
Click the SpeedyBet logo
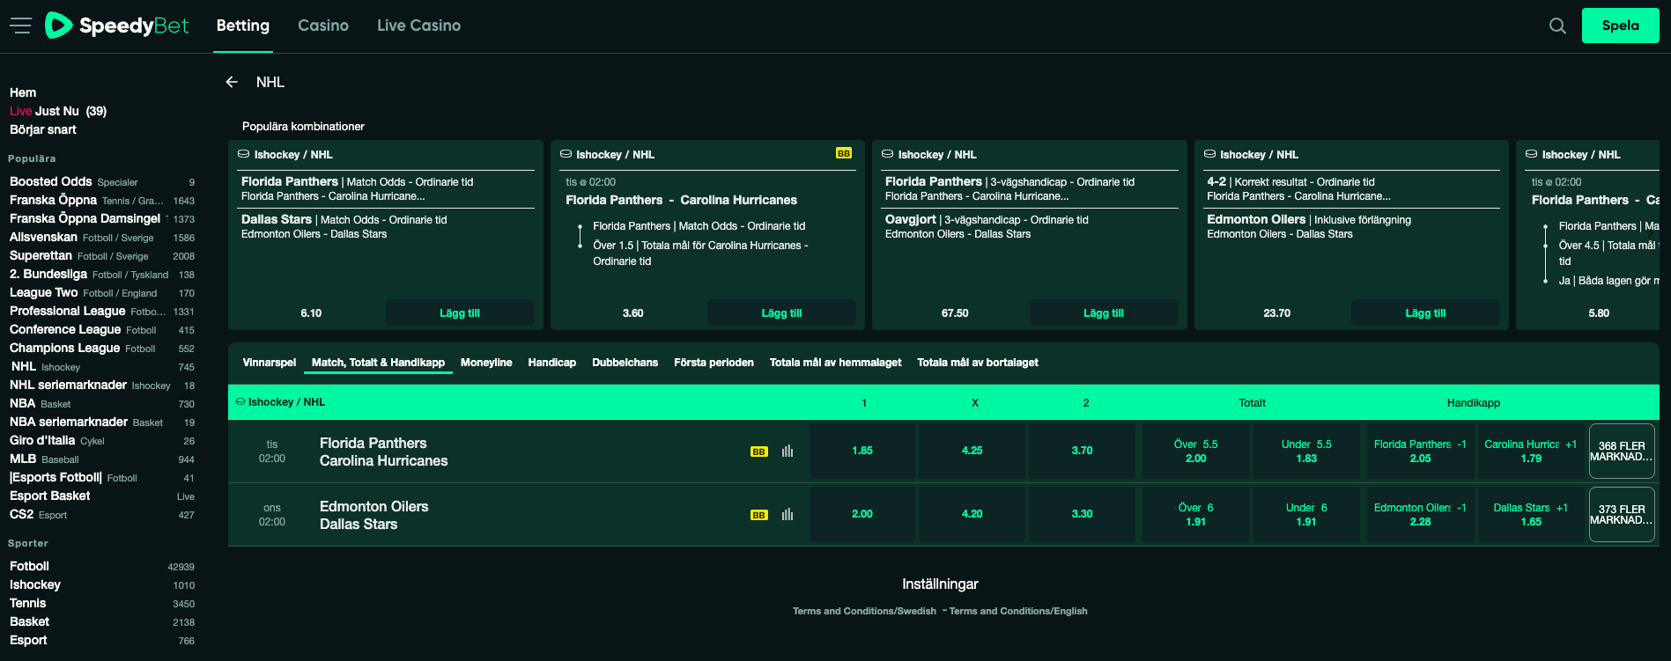tap(116, 26)
